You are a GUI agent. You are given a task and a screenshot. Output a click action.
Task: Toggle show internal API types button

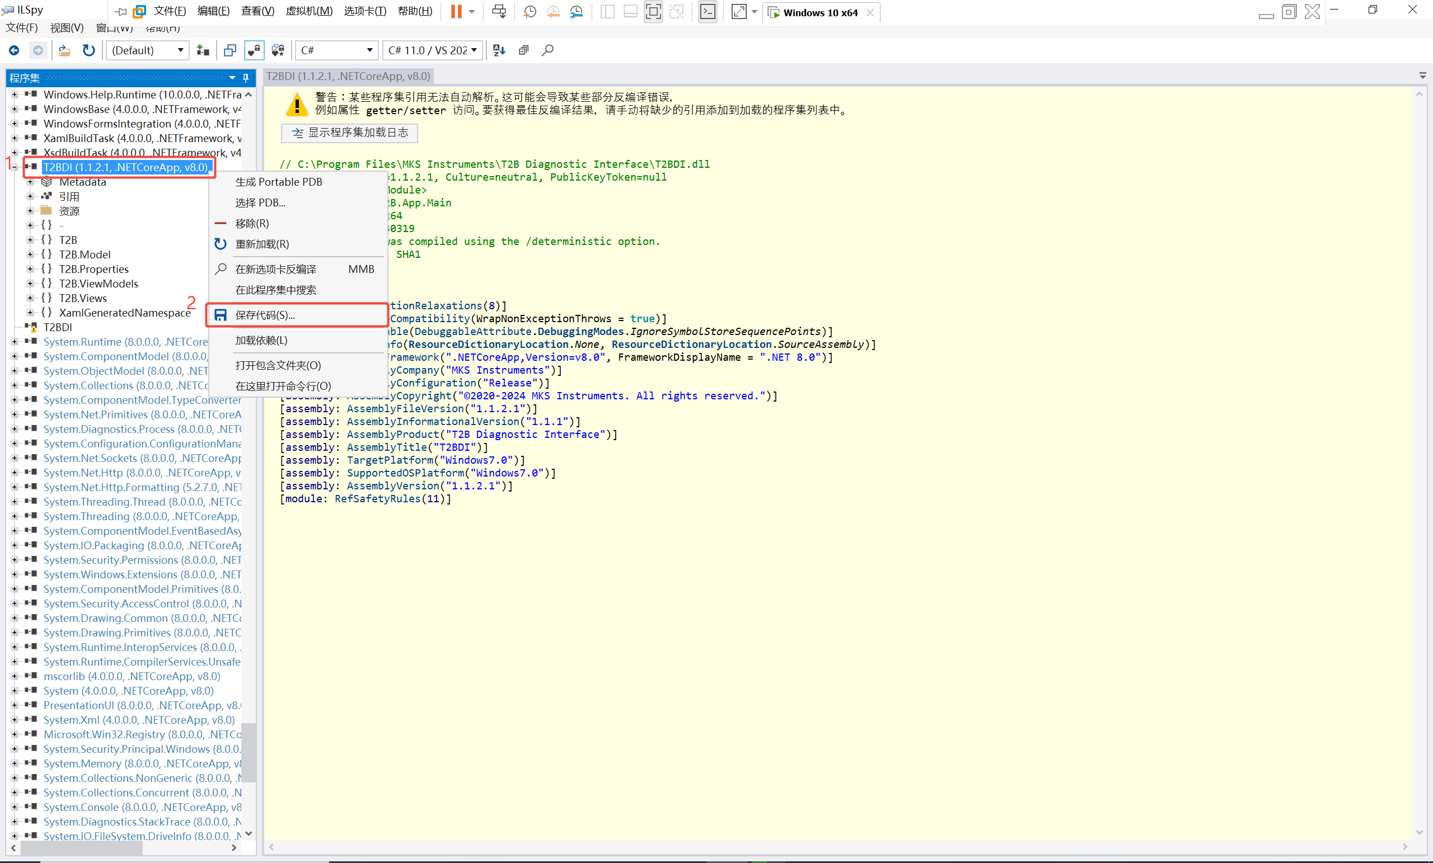point(254,50)
